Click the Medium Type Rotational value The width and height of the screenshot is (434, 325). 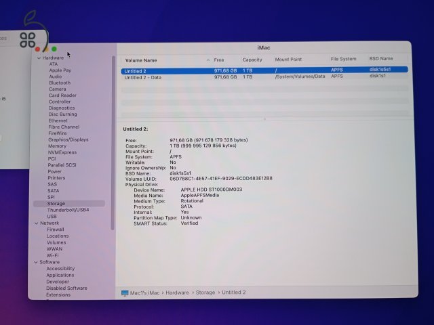tap(192, 201)
